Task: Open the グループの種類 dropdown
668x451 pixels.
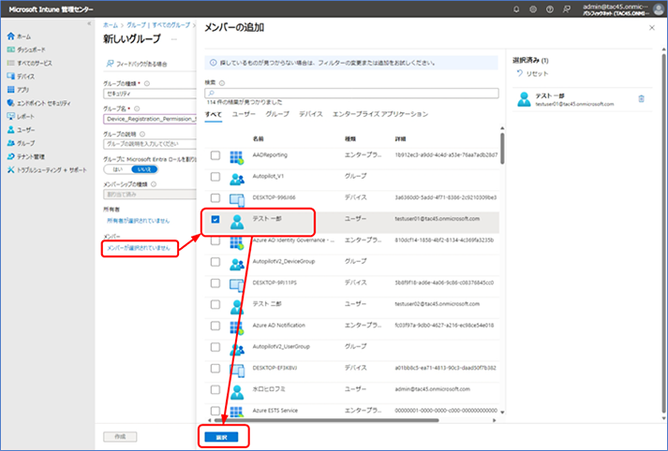Action: pos(150,94)
